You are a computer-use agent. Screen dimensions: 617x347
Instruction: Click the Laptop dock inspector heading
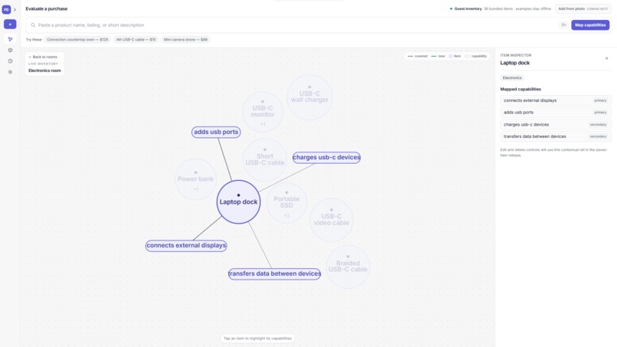514,63
